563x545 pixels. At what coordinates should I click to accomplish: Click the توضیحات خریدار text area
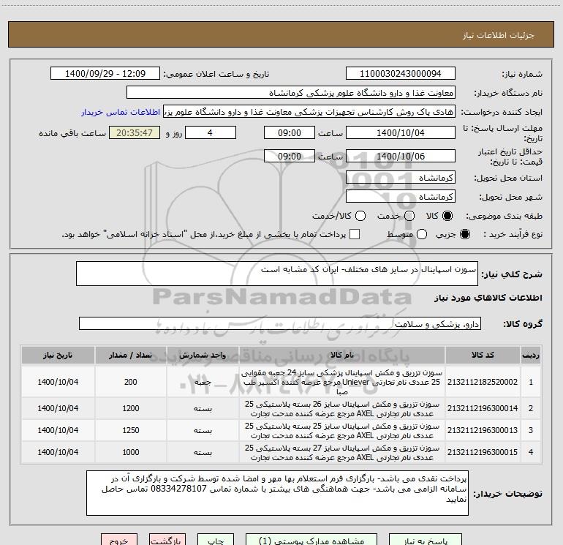coord(277,493)
